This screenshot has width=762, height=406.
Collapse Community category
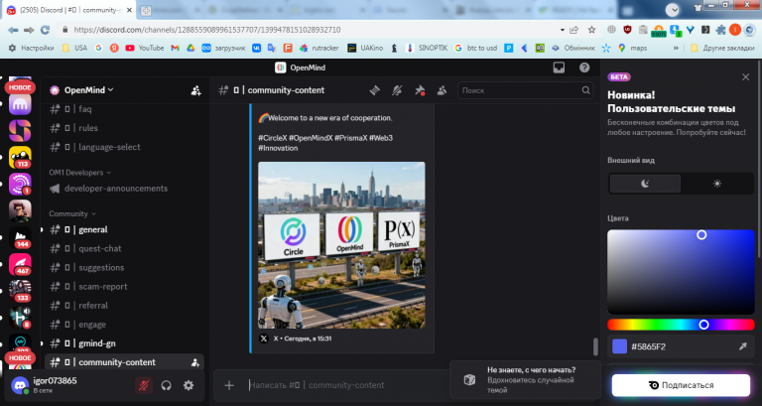(71, 214)
